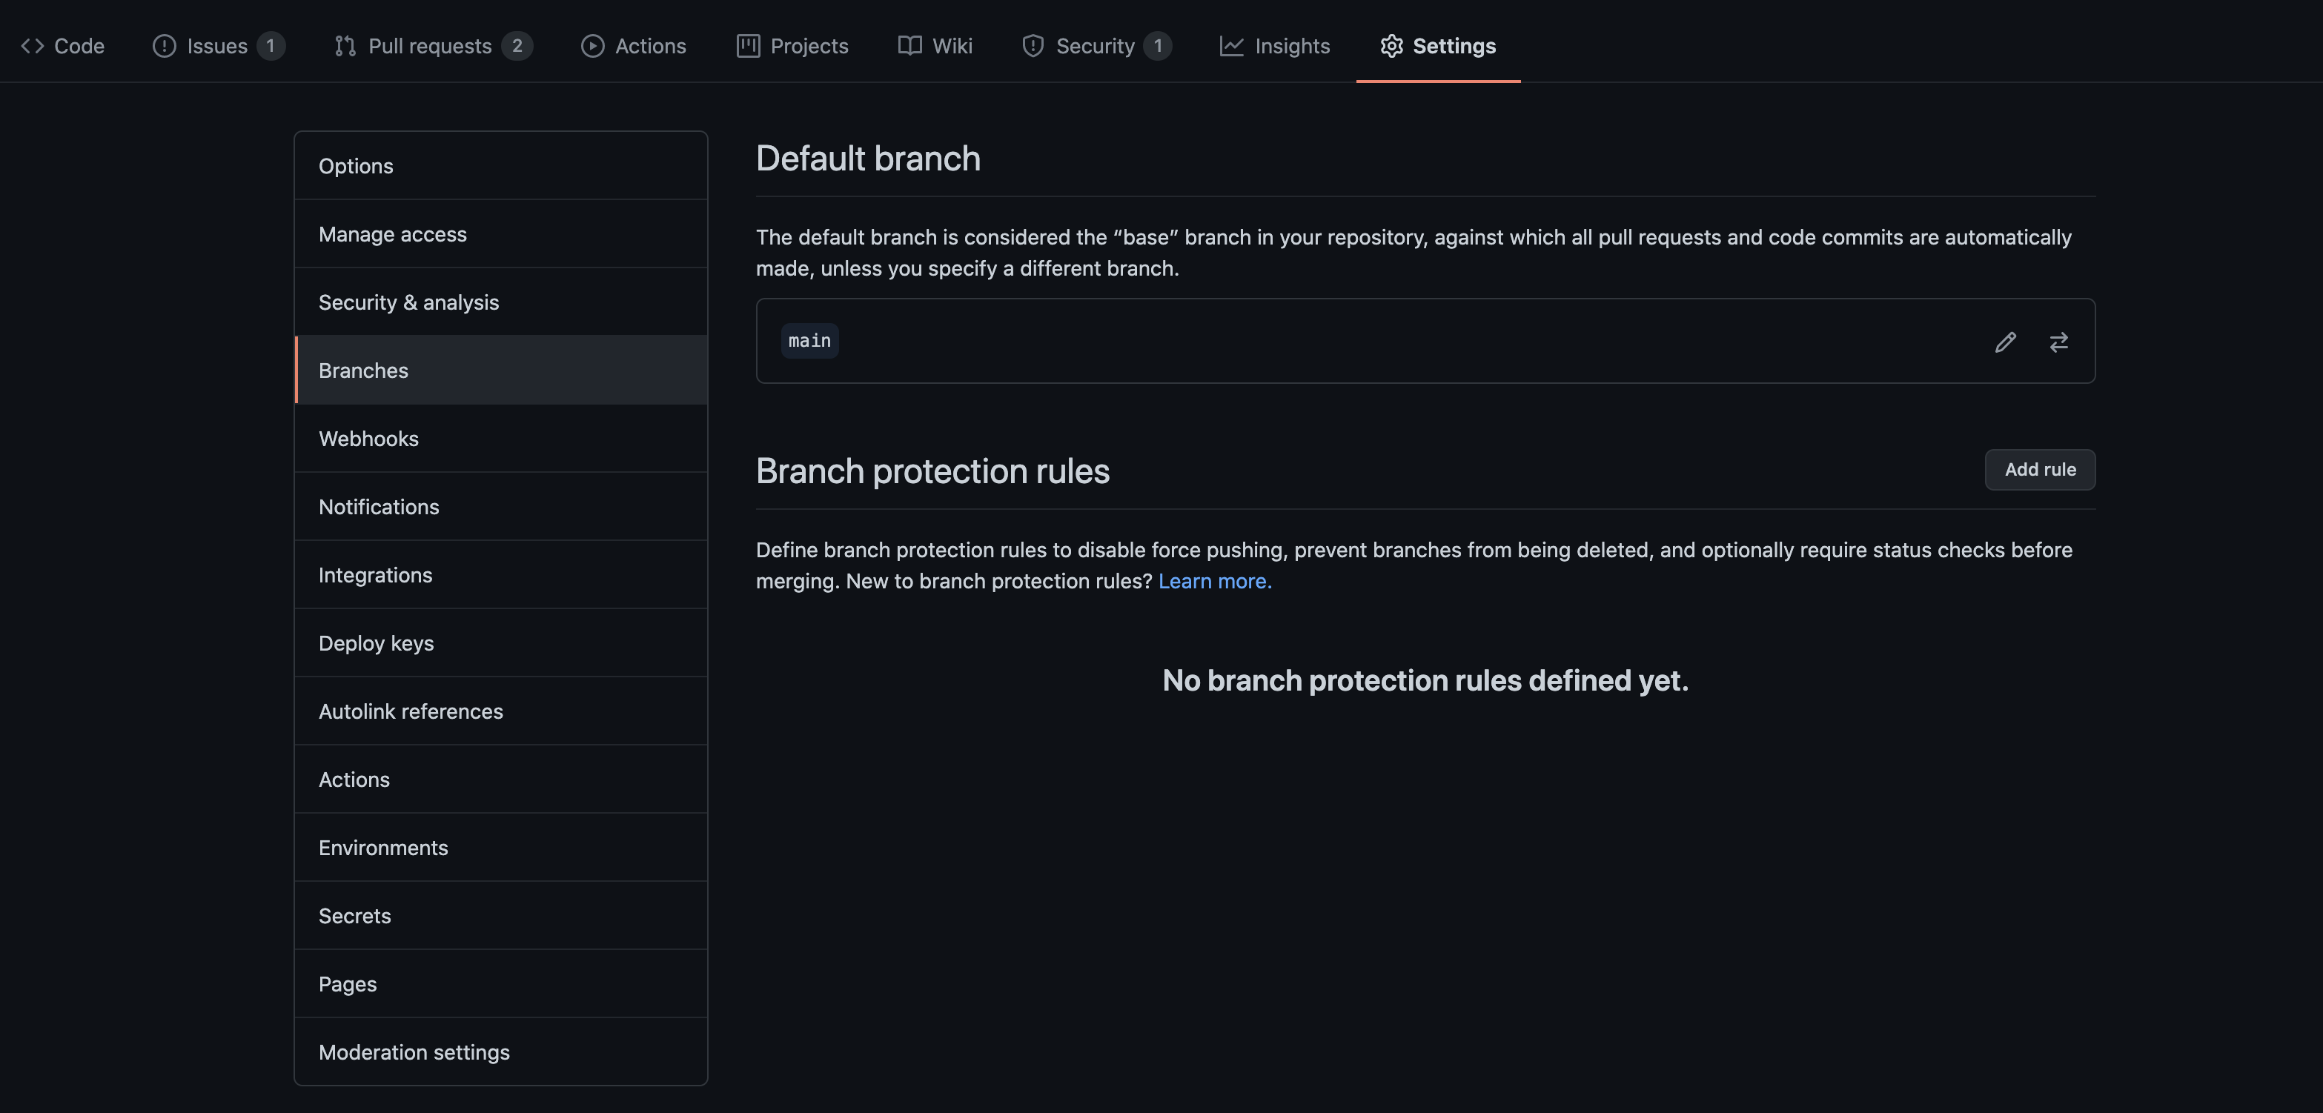Click the Security shield icon
This screenshot has width=2323, height=1113.
pyautogui.click(x=1033, y=45)
